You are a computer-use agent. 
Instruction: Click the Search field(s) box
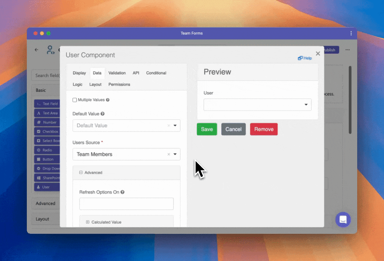[x=46, y=75]
